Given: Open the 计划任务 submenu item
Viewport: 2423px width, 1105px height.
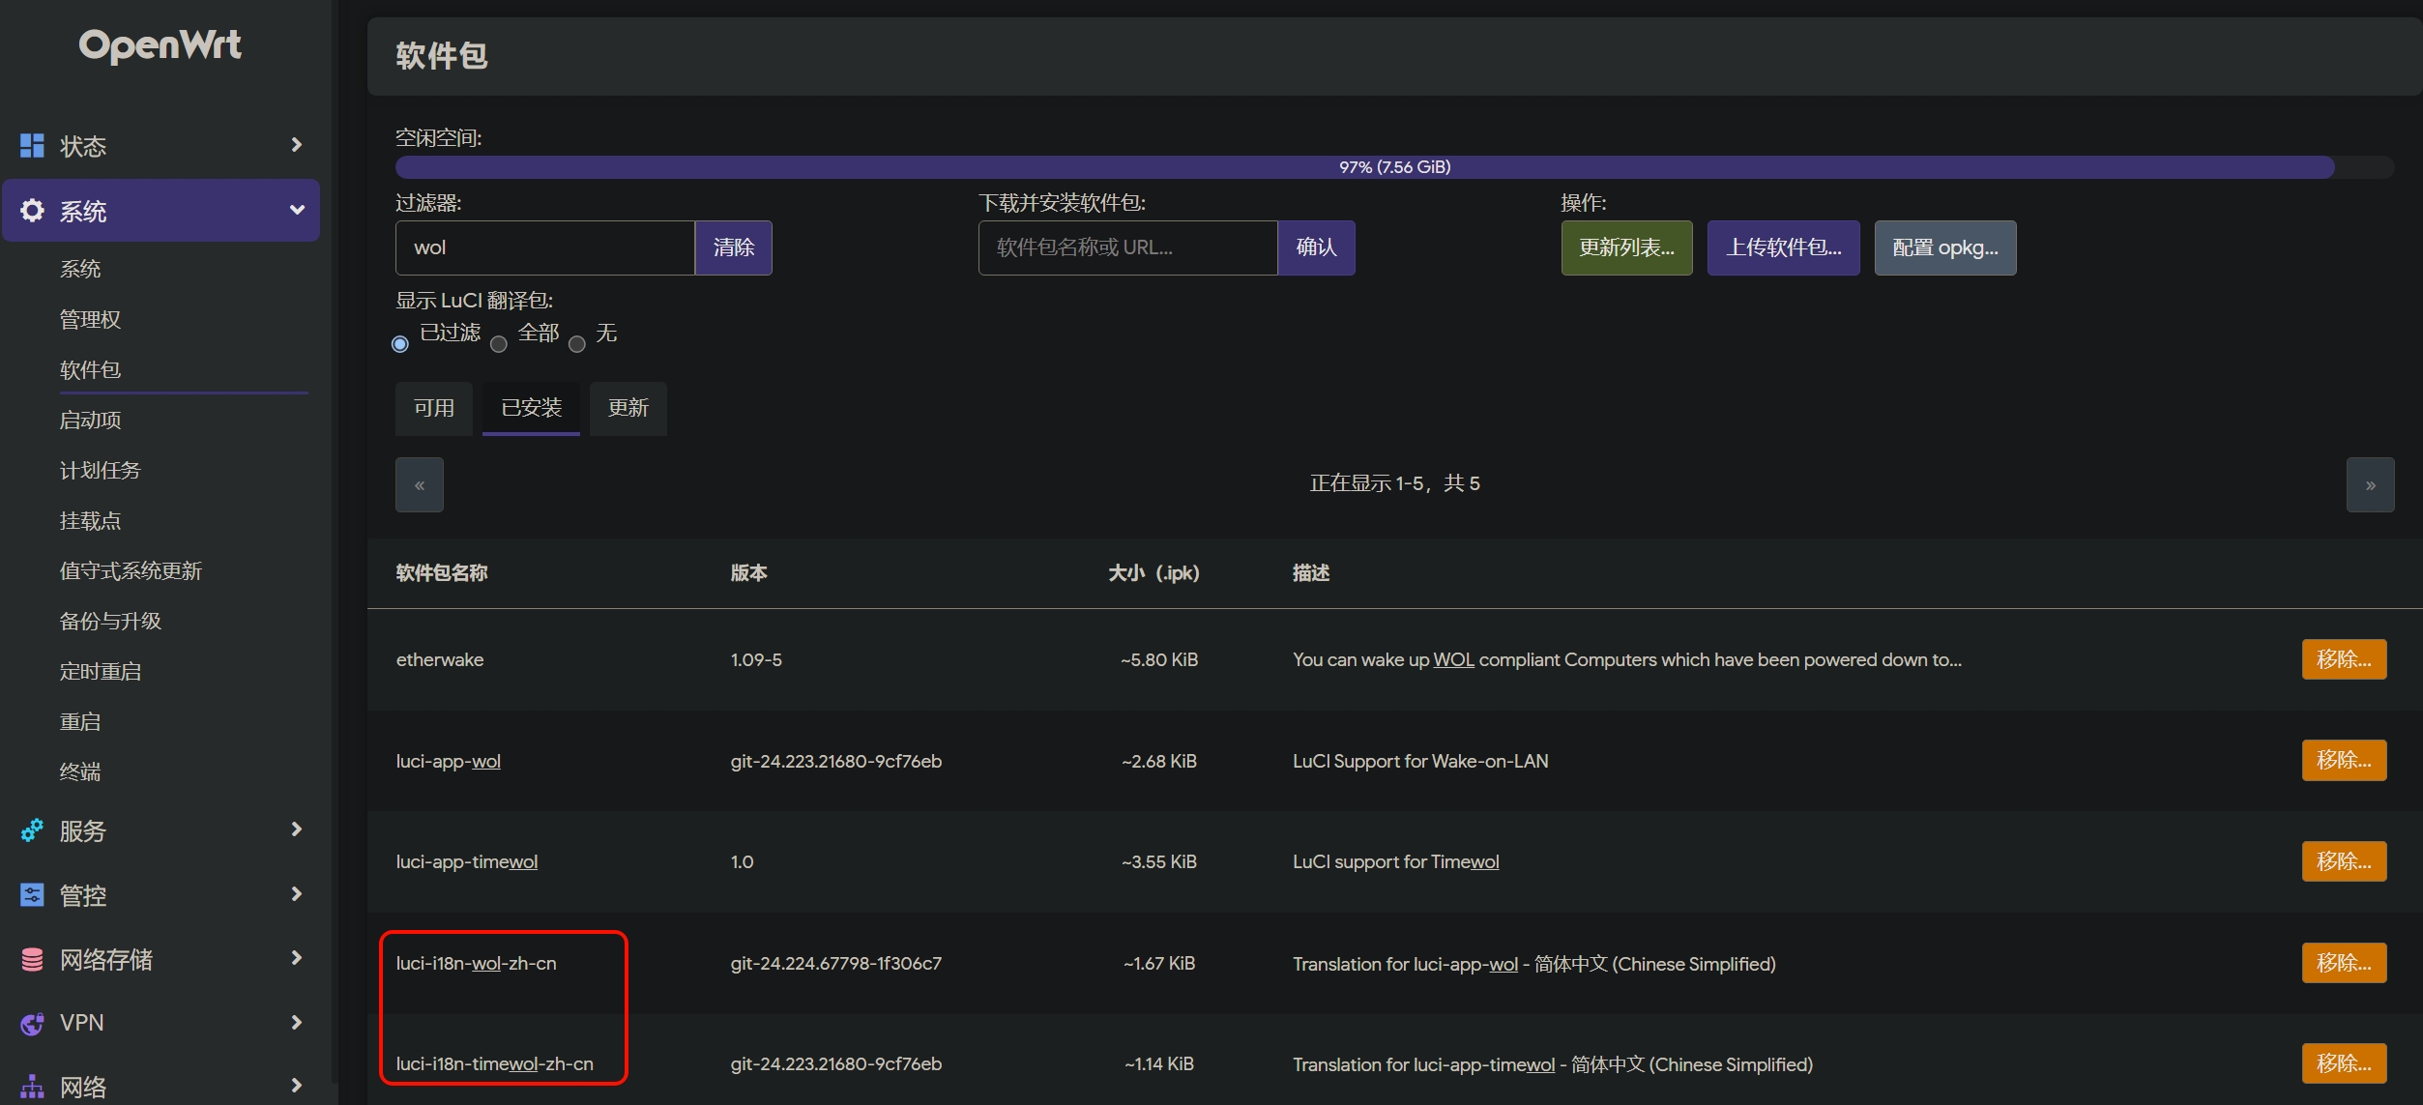Looking at the screenshot, I should click(101, 470).
